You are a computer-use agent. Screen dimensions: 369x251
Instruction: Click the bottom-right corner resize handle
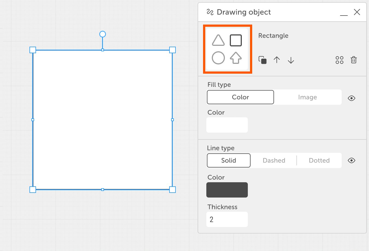(x=172, y=190)
